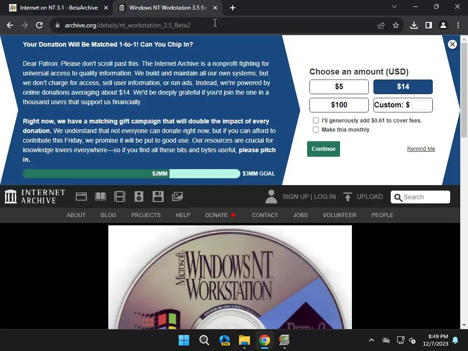Select the $5 donation amount
Screen dimensions: 468x351
click(339, 87)
